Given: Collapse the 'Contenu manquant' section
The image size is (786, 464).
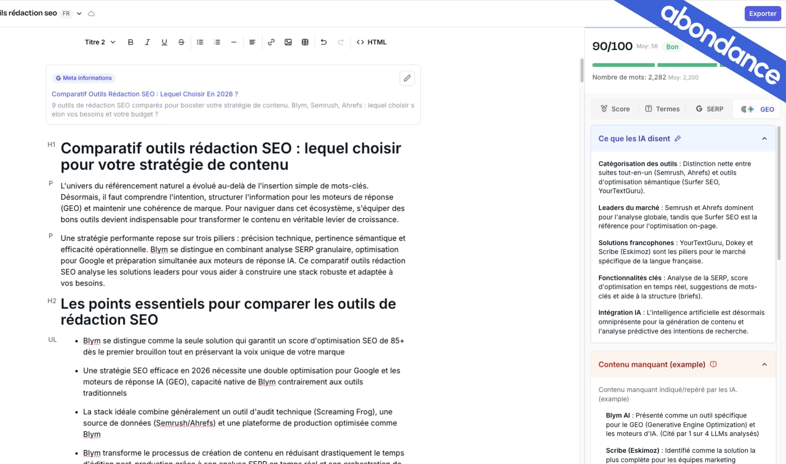Looking at the screenshot, I should point(764,365).
